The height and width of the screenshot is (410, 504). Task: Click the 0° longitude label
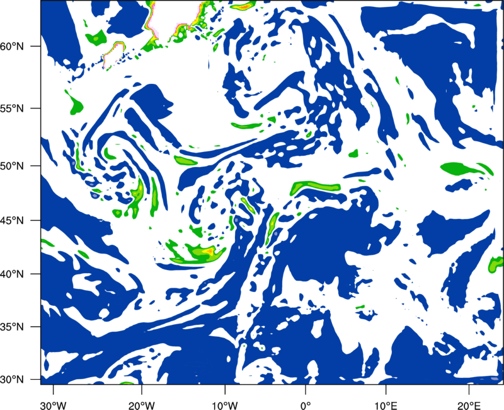[x=306, y=405]
